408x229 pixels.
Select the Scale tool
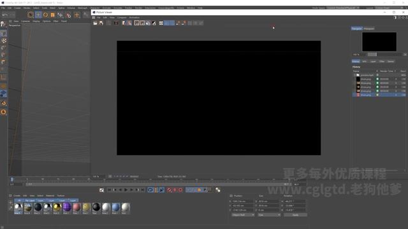(52, 15)
